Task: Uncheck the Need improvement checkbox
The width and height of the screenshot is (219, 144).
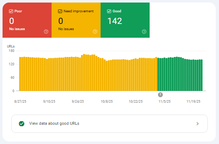Action: pyautogui.click(x=60, y=11)
